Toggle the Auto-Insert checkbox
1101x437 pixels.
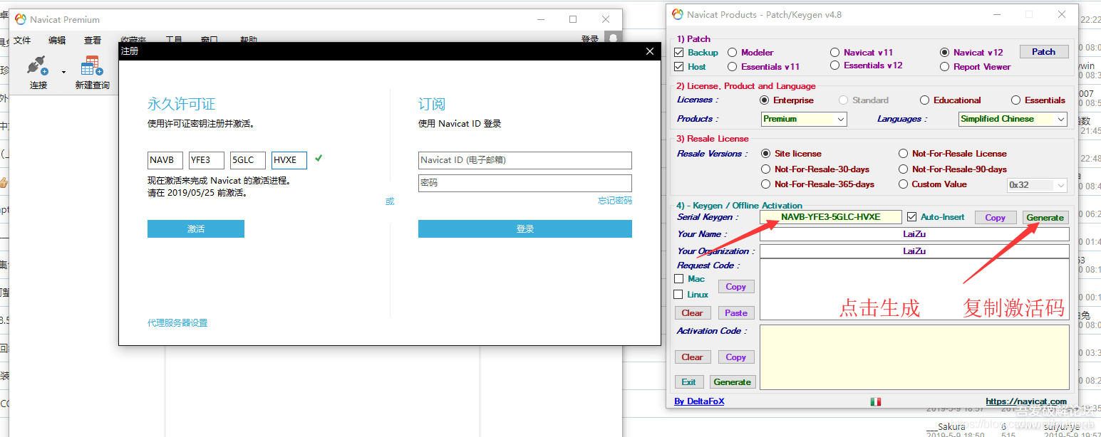click(911, 217)
